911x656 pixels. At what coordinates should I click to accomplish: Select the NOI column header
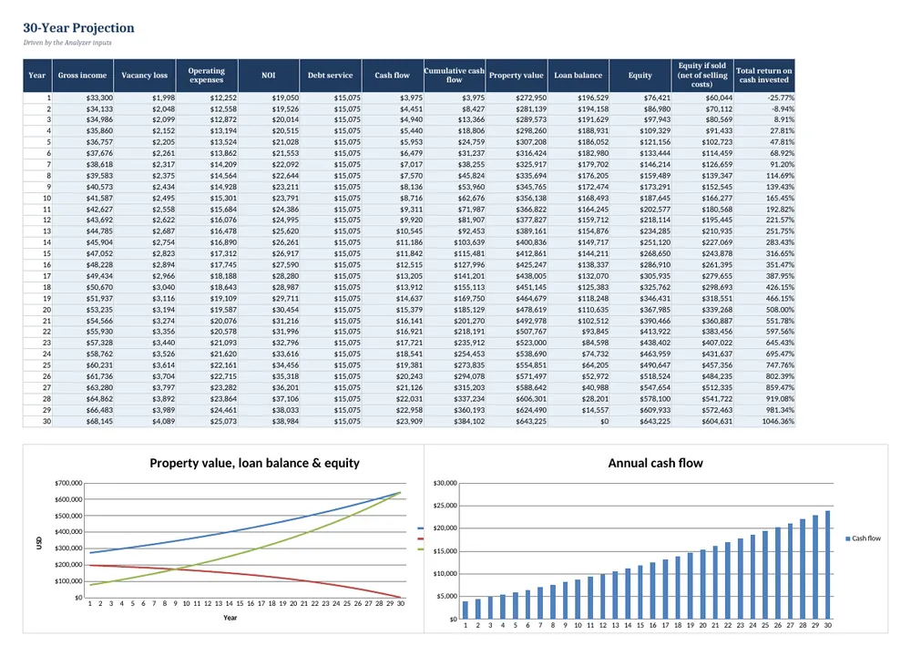tap(269, 75)
